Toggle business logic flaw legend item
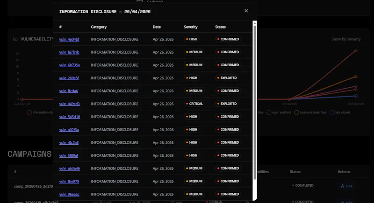 point(310,112)
